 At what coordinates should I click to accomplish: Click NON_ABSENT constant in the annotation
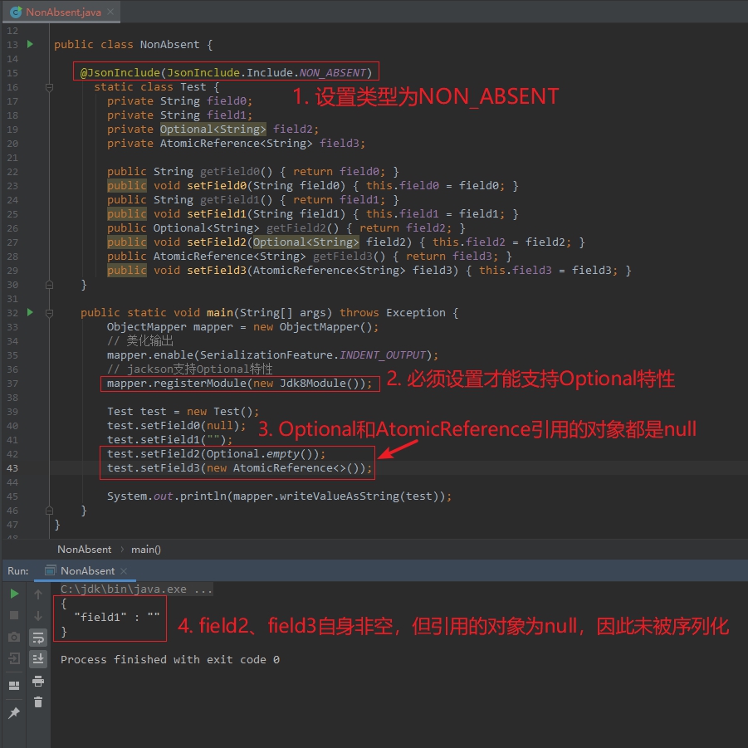pyautogui.click(x=333, y=72)
